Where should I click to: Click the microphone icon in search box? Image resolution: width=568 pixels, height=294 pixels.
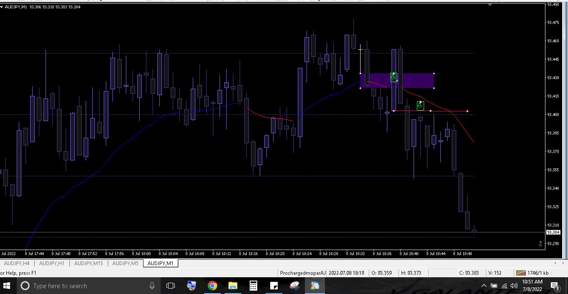[x=152, y=286]
